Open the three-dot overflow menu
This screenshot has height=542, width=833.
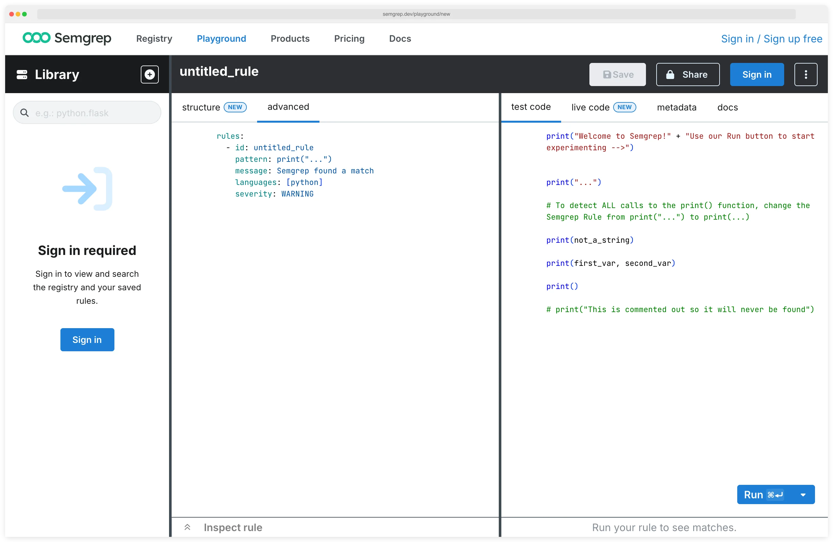[x=806, y=74]
